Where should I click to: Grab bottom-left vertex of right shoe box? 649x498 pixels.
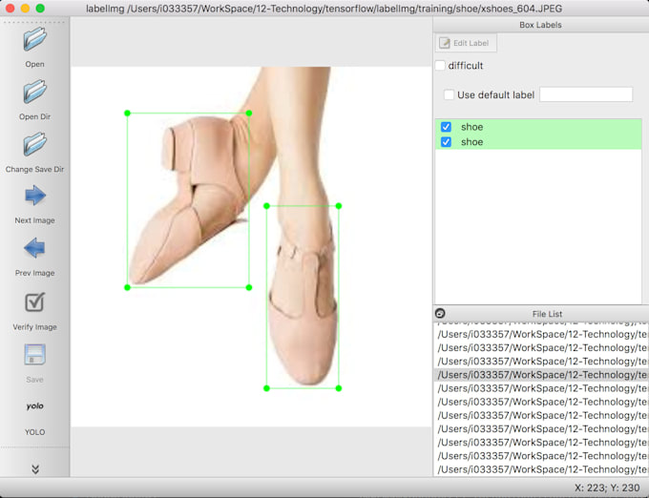click(266, 388)
